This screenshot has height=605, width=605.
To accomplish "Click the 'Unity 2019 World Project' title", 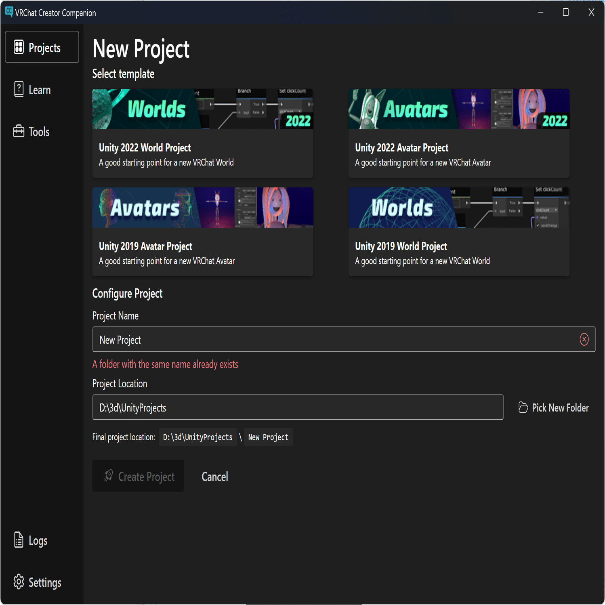I will click(401, 246).
